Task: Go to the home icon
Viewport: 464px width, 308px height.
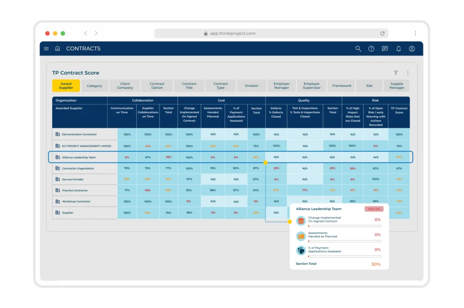Action: [58, 48]
